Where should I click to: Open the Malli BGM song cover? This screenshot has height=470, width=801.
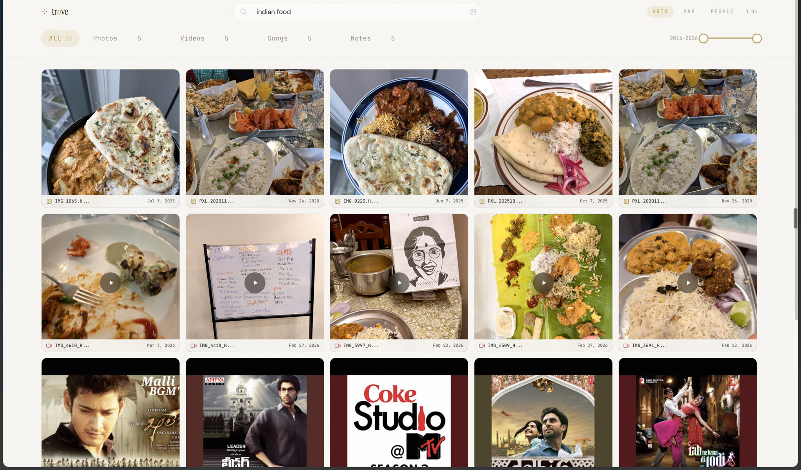[x=111, y=413]
